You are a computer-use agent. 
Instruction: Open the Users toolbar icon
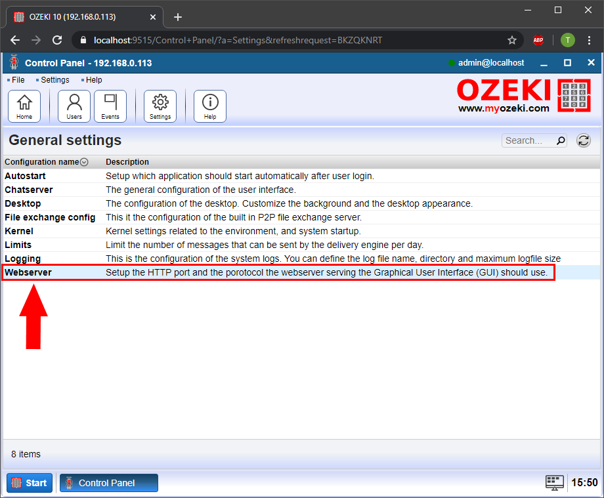(x=74, y=106)
